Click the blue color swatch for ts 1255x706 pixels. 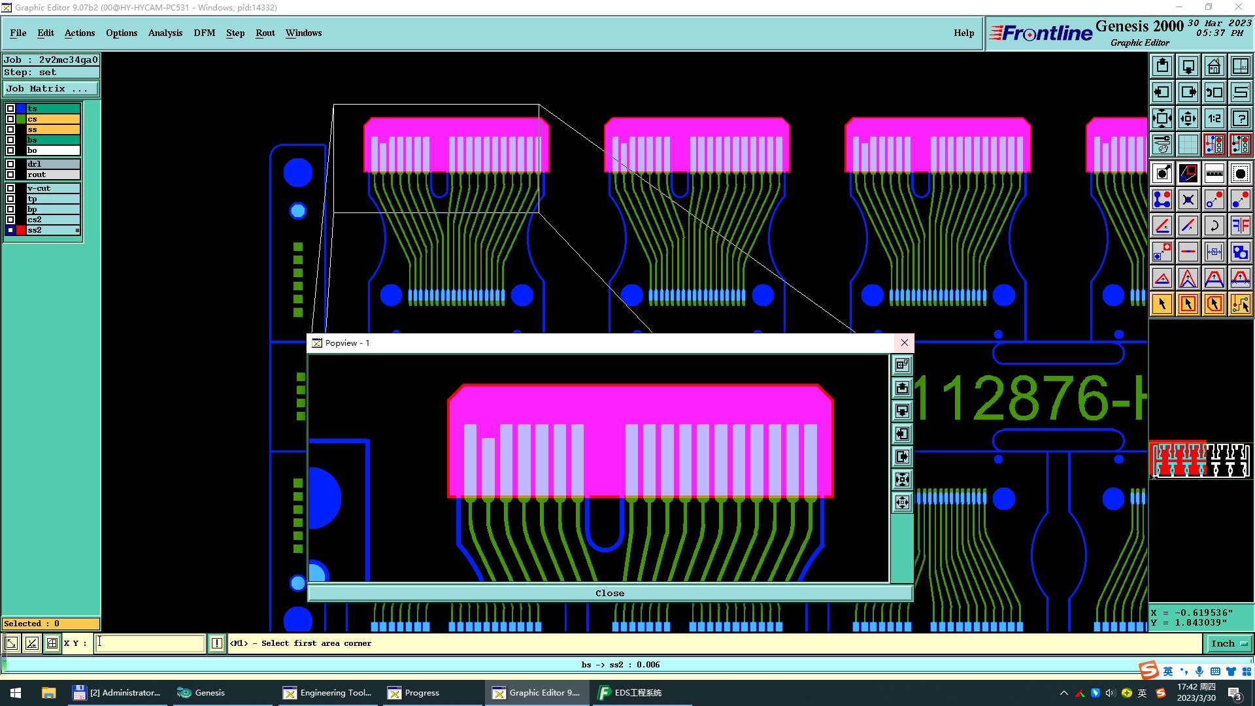[x=21, y=109]
